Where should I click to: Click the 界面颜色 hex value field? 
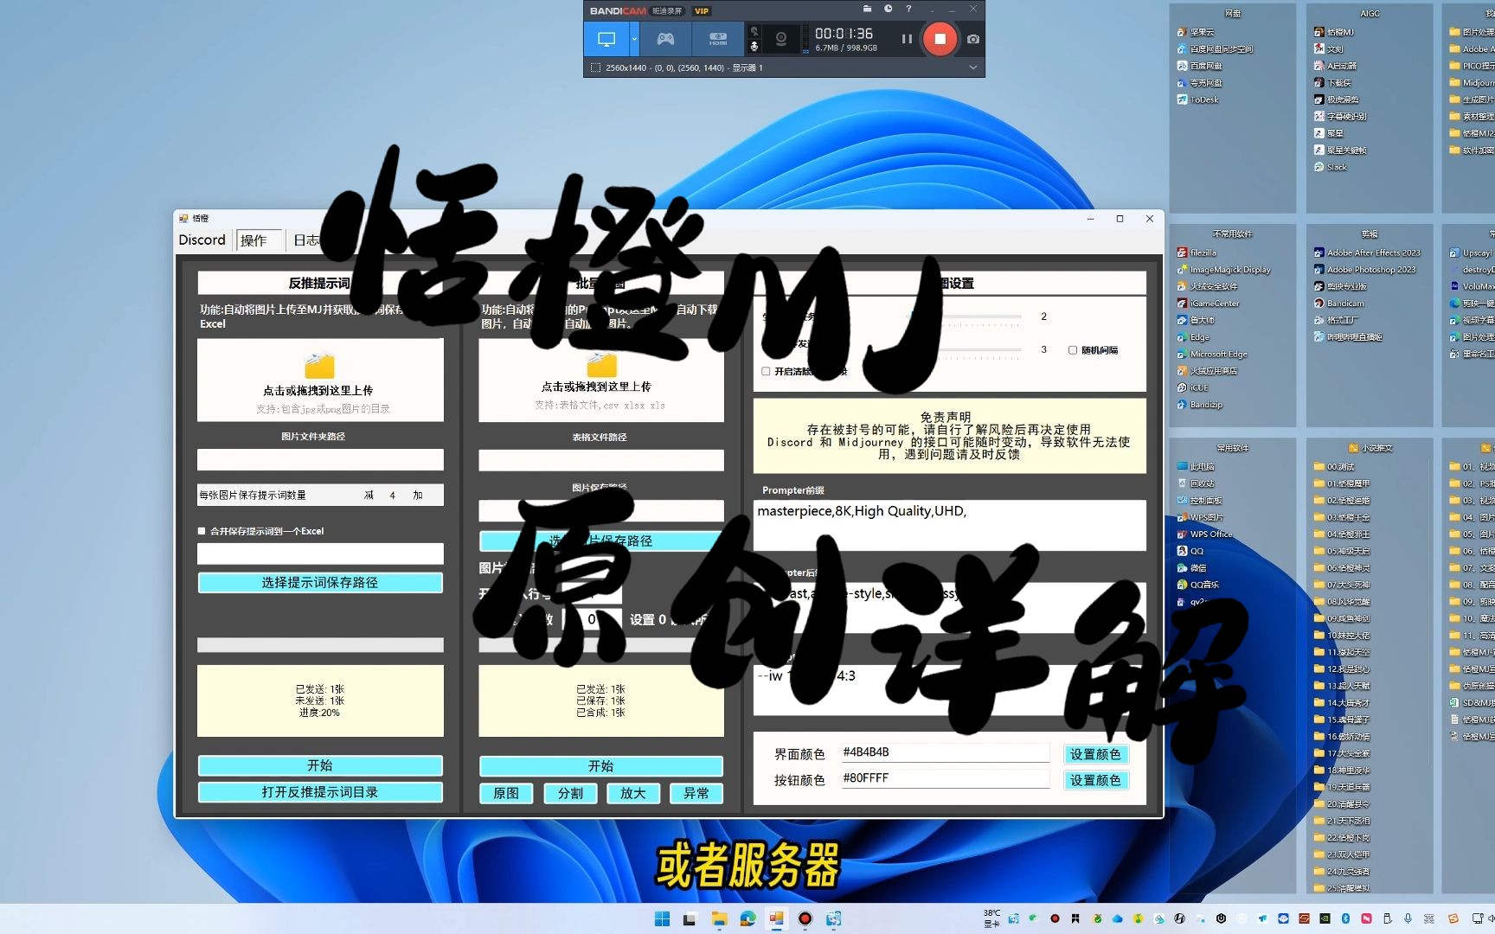click(945, 752)
